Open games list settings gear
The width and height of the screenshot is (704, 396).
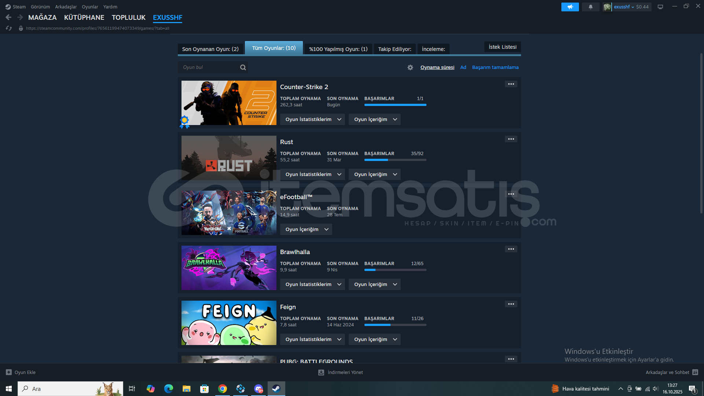pos(410,67)
